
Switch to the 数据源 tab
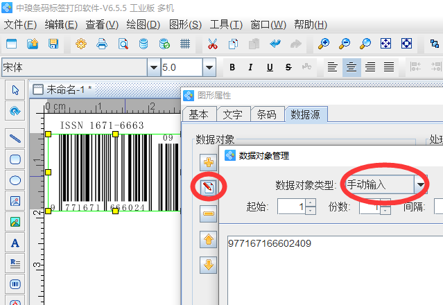[x=306, y=114]
